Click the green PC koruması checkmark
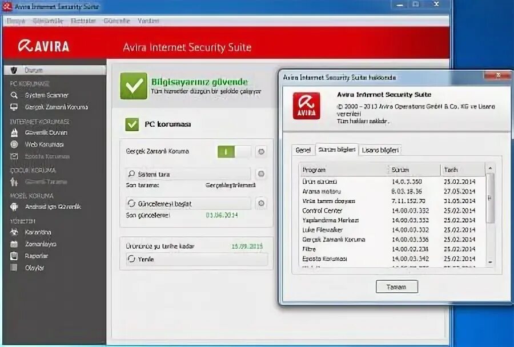The image size is (514, 347). coord(132,124)
